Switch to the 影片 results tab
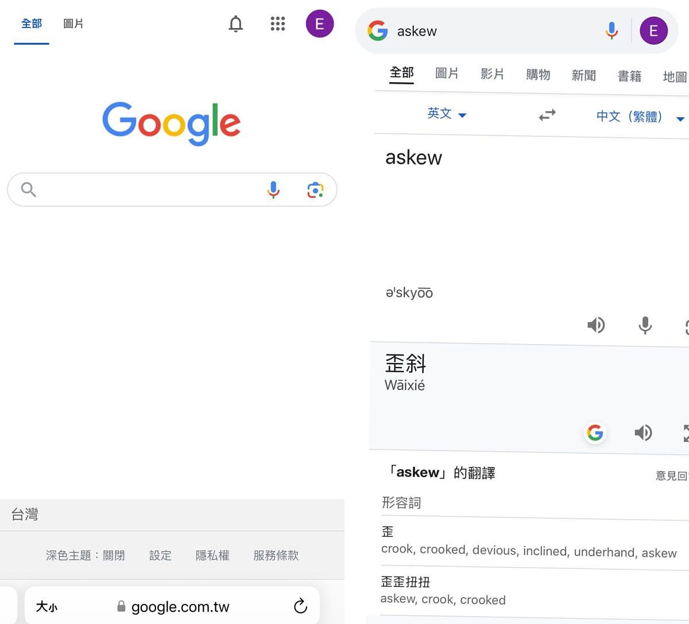The image size is (689, 624). (x=492, y=74)
